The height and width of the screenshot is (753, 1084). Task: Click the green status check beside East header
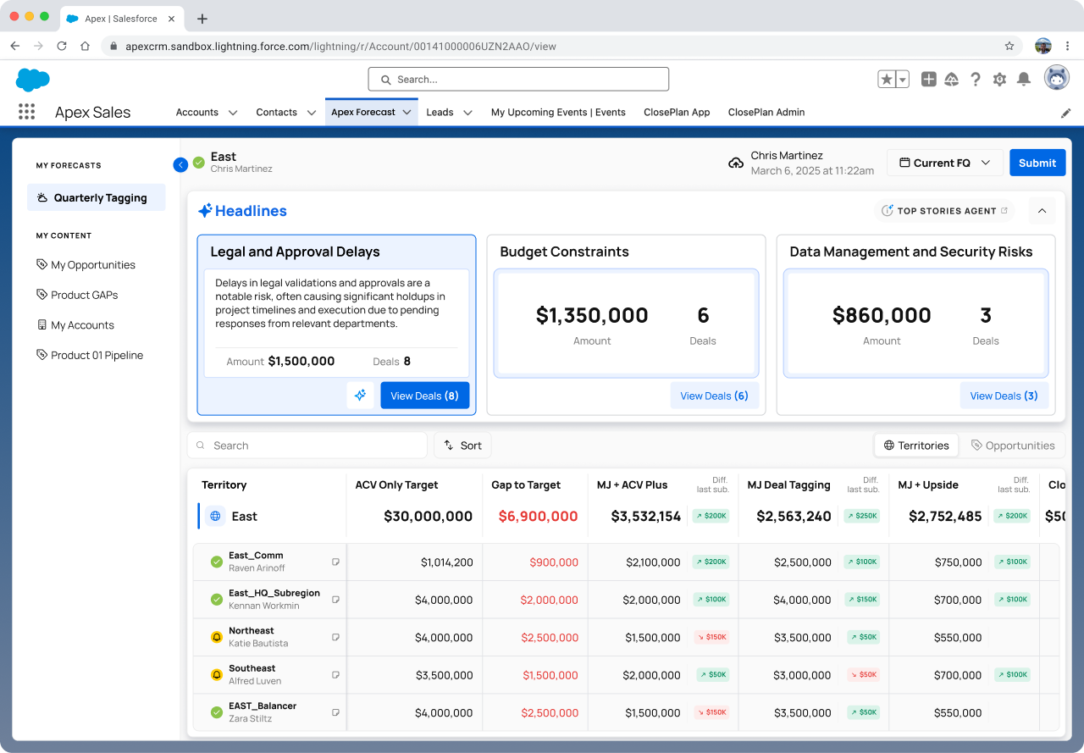click(x=199, y=163)
